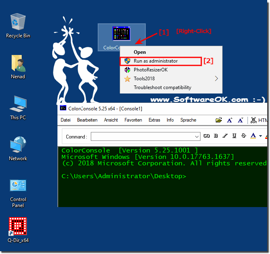Viewport: 270px width, 254px height.
Task: Open the Recycle Bin desktop icon
Action: point(18,26)
